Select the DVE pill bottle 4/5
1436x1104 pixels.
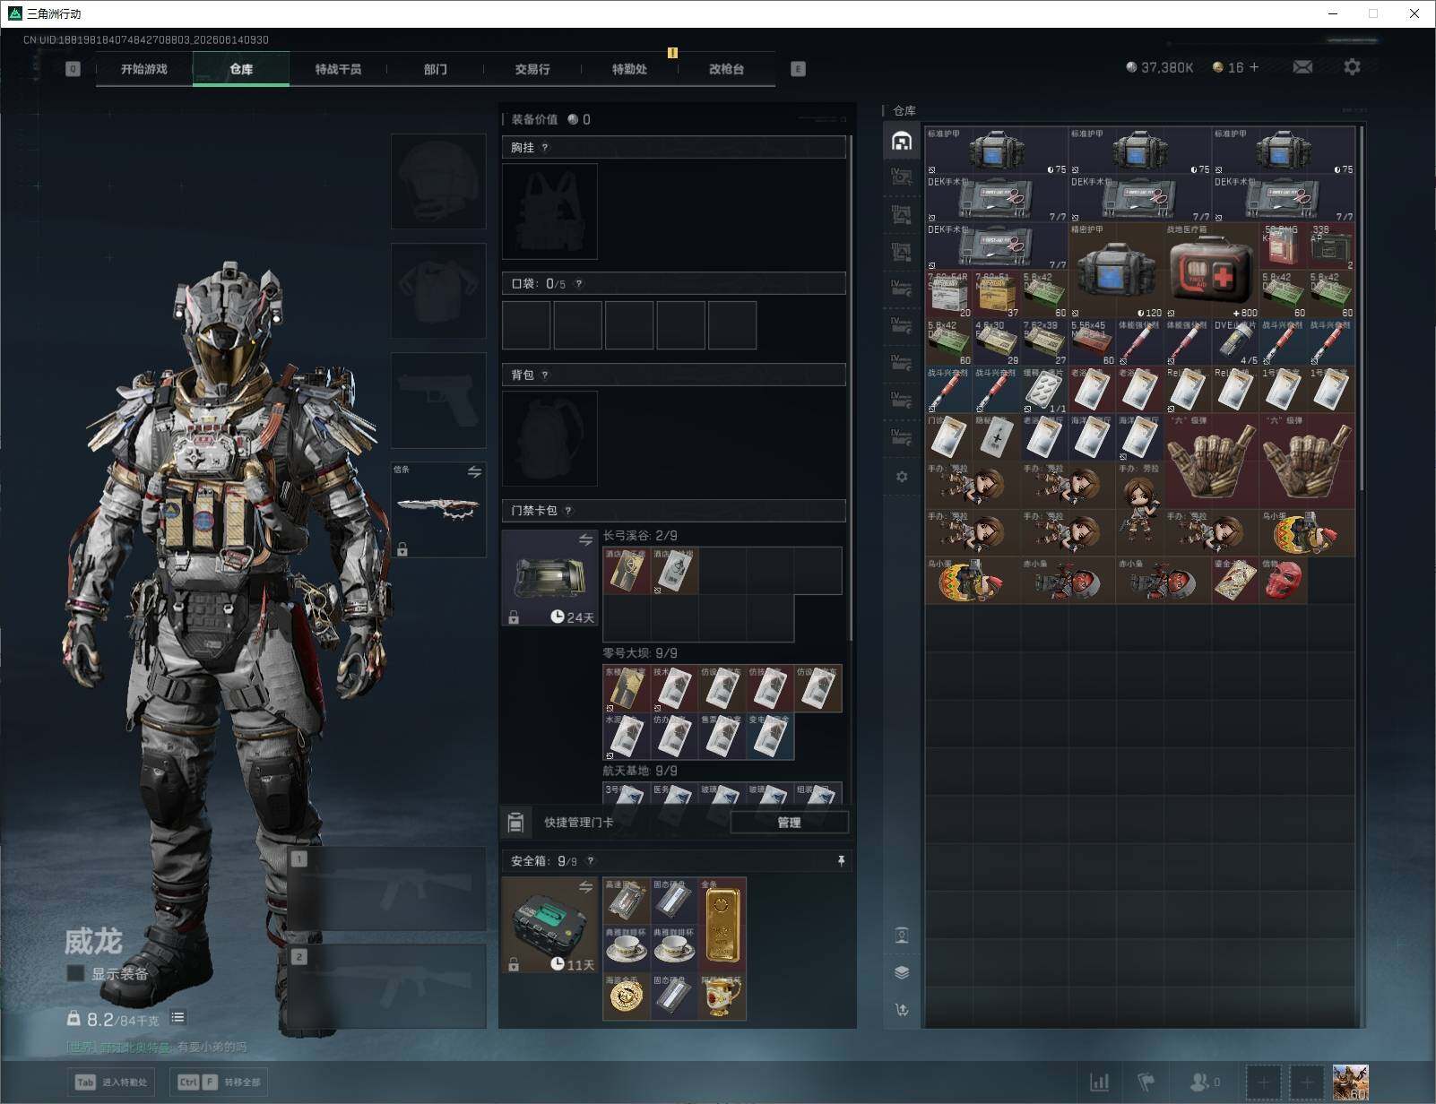coord(1235,342)
